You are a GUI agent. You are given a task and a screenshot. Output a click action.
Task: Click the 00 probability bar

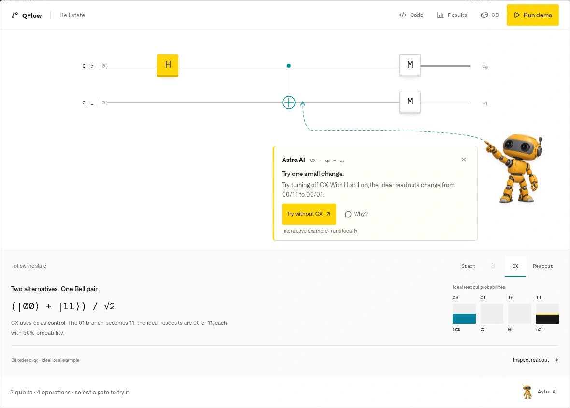click(x=464, y=313)
